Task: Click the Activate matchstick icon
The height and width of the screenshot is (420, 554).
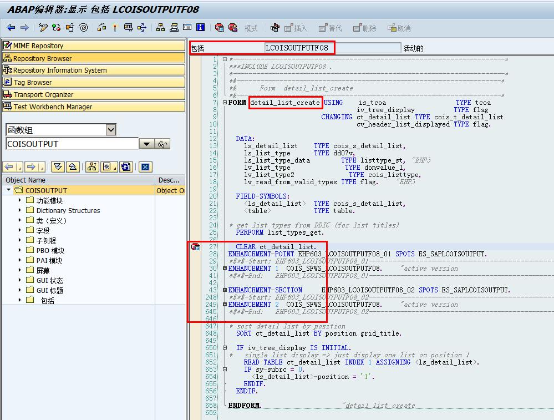Action: pyautogui.click(x=115, y=28)
